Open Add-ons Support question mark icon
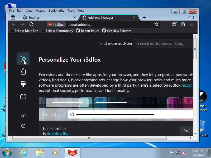Viewport: 211px width, 158px height. [23, 126]
